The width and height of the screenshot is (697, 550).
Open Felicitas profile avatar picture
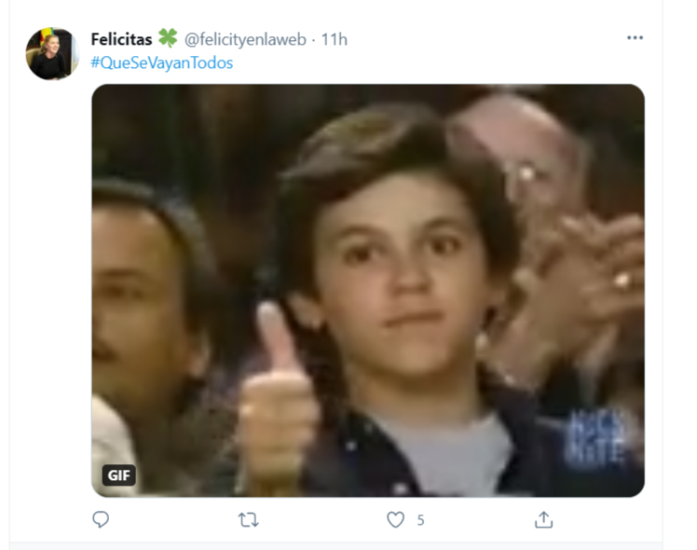(x=52, y=54)
